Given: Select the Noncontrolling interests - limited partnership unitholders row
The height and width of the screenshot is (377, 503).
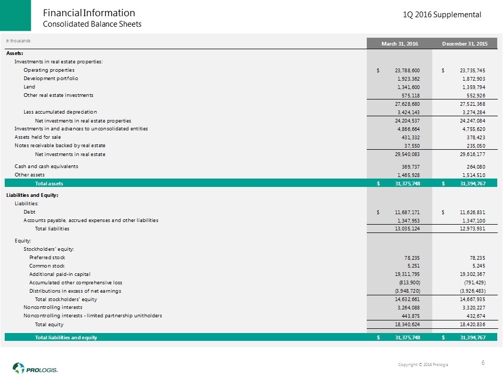Looking at the screenshot, I should (93, 316).
